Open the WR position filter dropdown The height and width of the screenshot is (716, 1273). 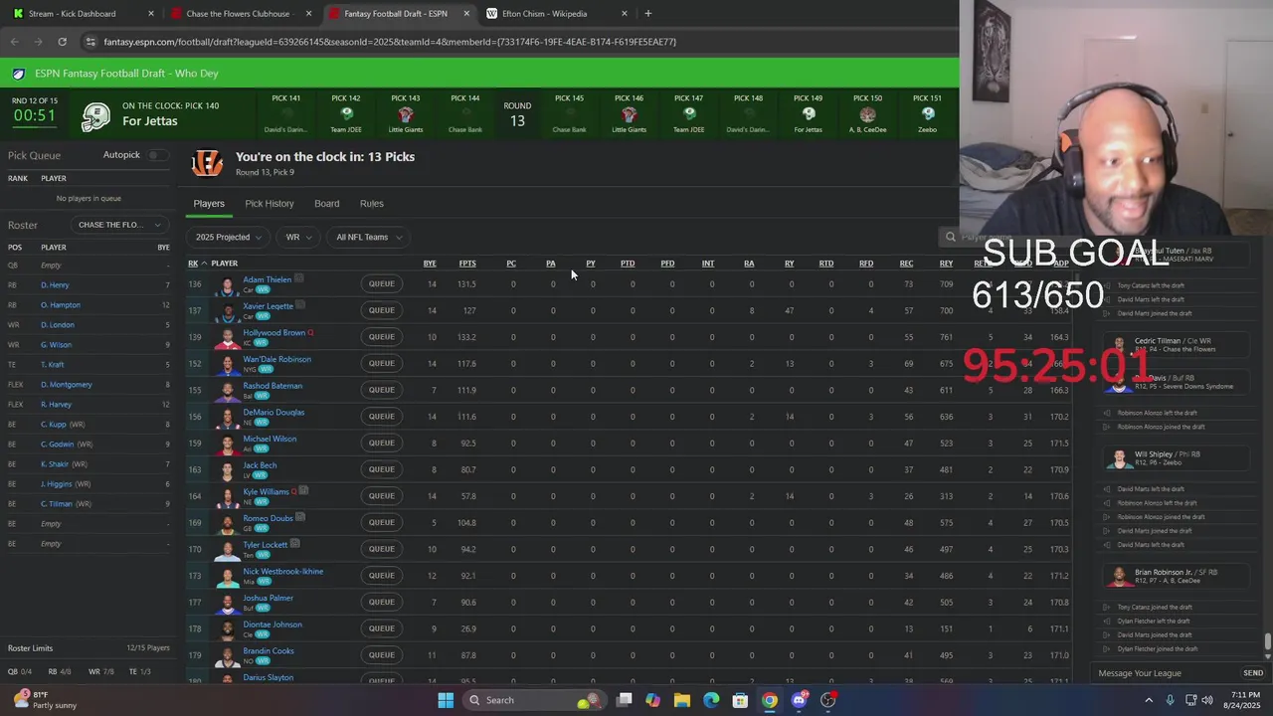click(x=298, y=237)
